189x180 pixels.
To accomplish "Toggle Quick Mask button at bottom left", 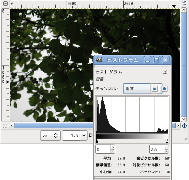I will point(5,126).
